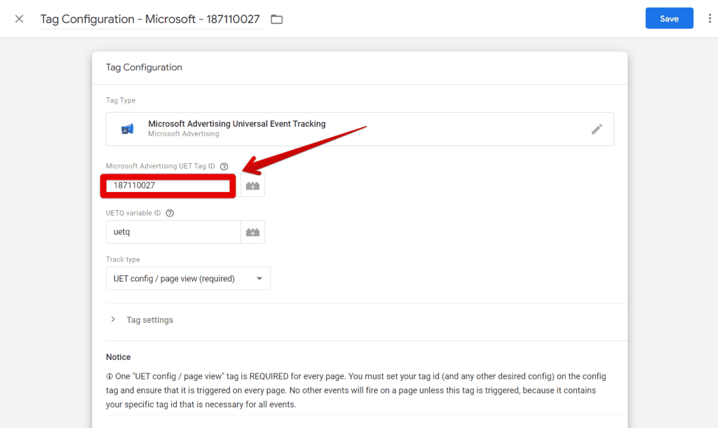Rename the tag by clicking its title
The image size is (718, 428).
150,19
